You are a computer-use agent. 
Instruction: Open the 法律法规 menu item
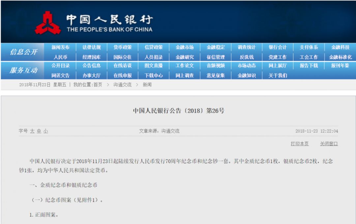[x=92, y=47]
